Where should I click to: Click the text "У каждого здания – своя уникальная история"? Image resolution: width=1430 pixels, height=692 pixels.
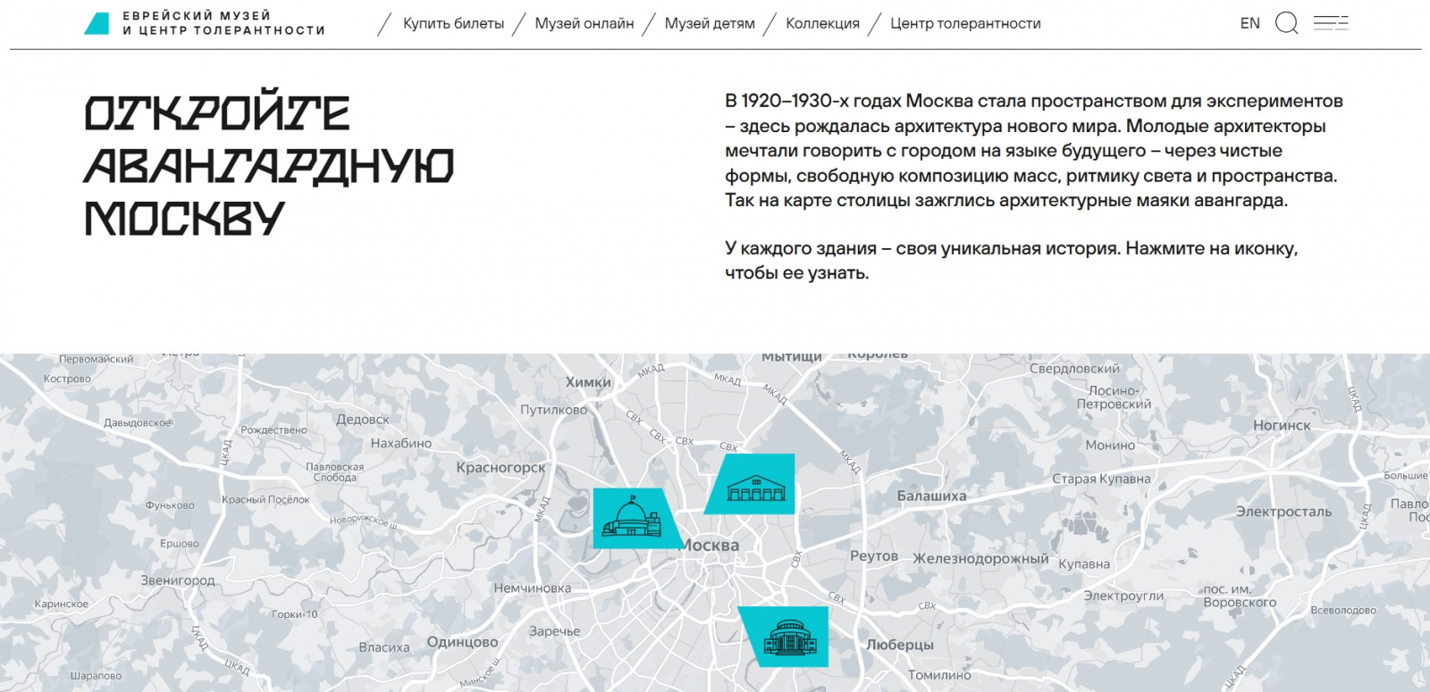coord(921,248)
